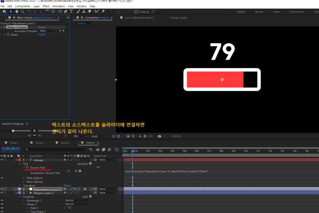The height and width of the screenshot is (213, 319).
Task: Select the Hand tool in toolbar
Action: [x=17, y=12]
